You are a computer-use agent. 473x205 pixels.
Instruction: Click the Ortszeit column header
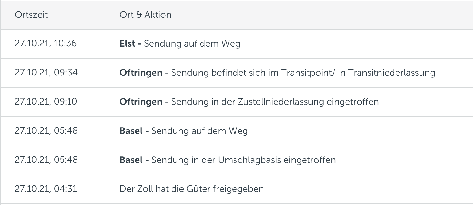tap(31, 15)
